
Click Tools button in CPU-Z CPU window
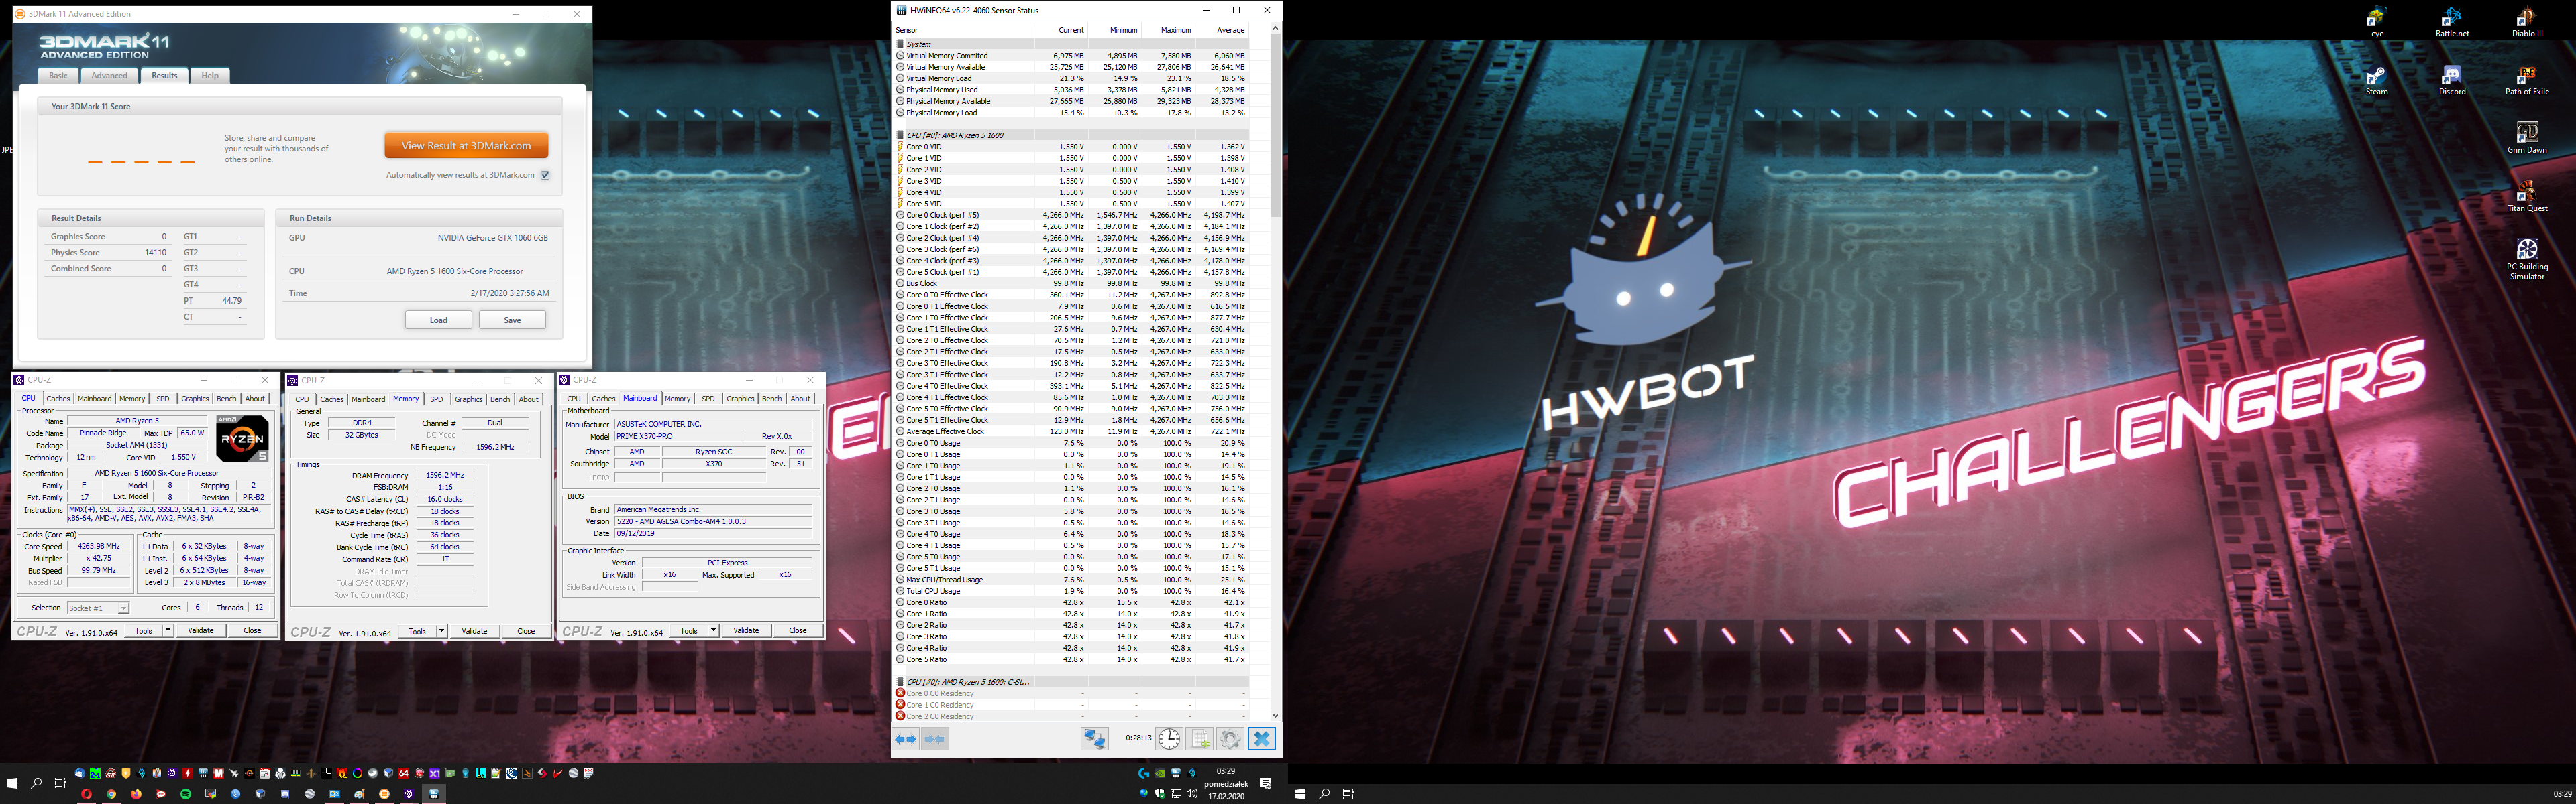[143, 630]
